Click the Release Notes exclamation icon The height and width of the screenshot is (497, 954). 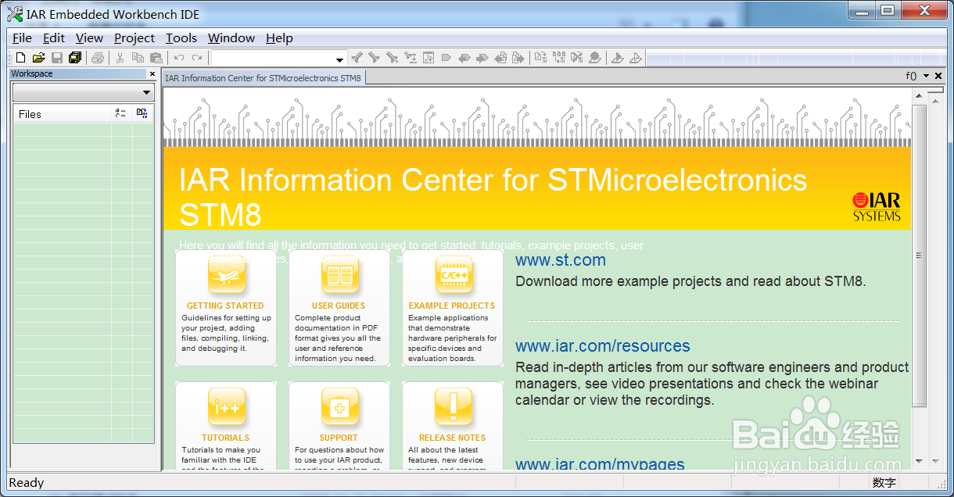[454, 407]
